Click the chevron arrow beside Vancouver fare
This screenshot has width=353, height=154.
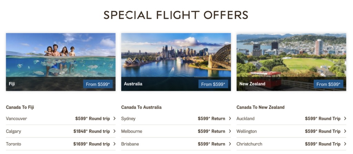tap(114, 119)
